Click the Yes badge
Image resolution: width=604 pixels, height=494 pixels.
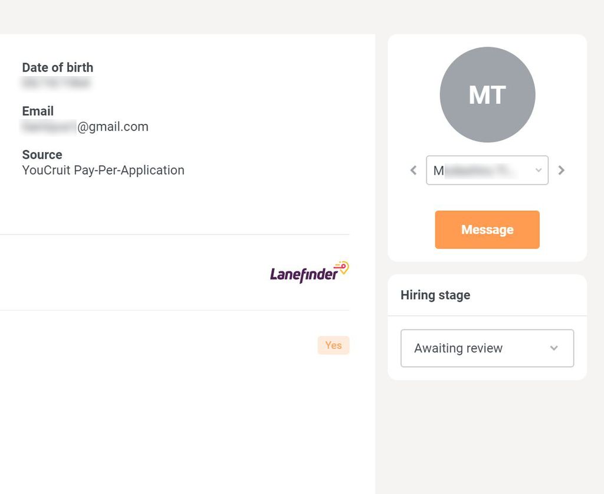click(333, 345)
